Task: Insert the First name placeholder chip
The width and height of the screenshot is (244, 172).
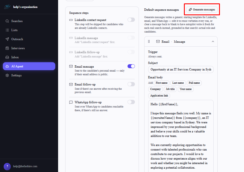Action: click(162, 83)
